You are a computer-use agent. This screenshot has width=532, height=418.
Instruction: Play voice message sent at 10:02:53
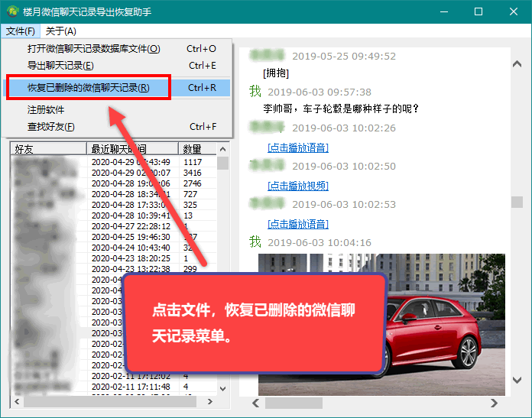click(297, 224)
